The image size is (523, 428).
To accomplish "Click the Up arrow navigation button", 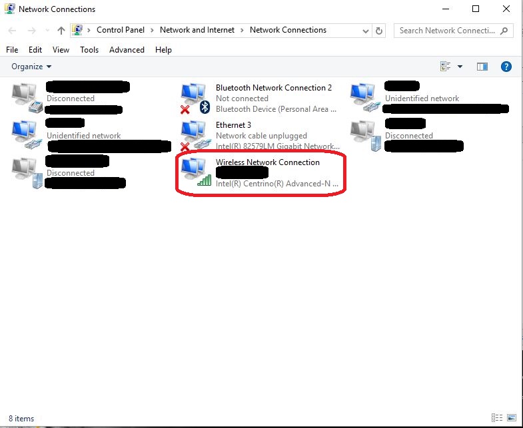I will coord(61,31).
